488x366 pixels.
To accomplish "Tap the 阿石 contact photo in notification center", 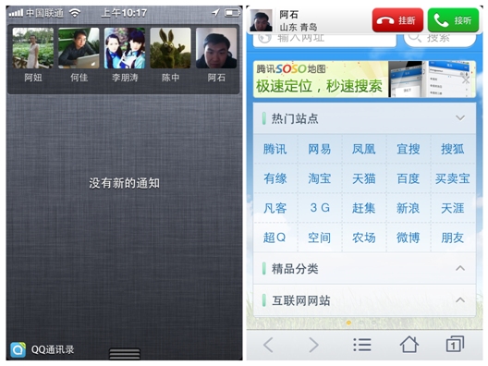I will coord(216,48).
